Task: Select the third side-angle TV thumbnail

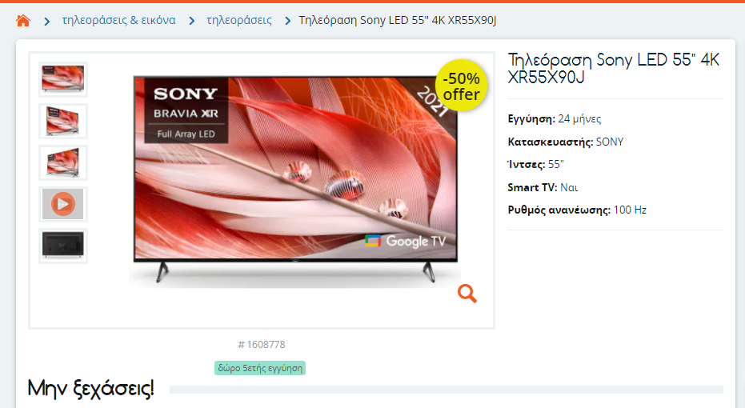Action: click(62, 162)
